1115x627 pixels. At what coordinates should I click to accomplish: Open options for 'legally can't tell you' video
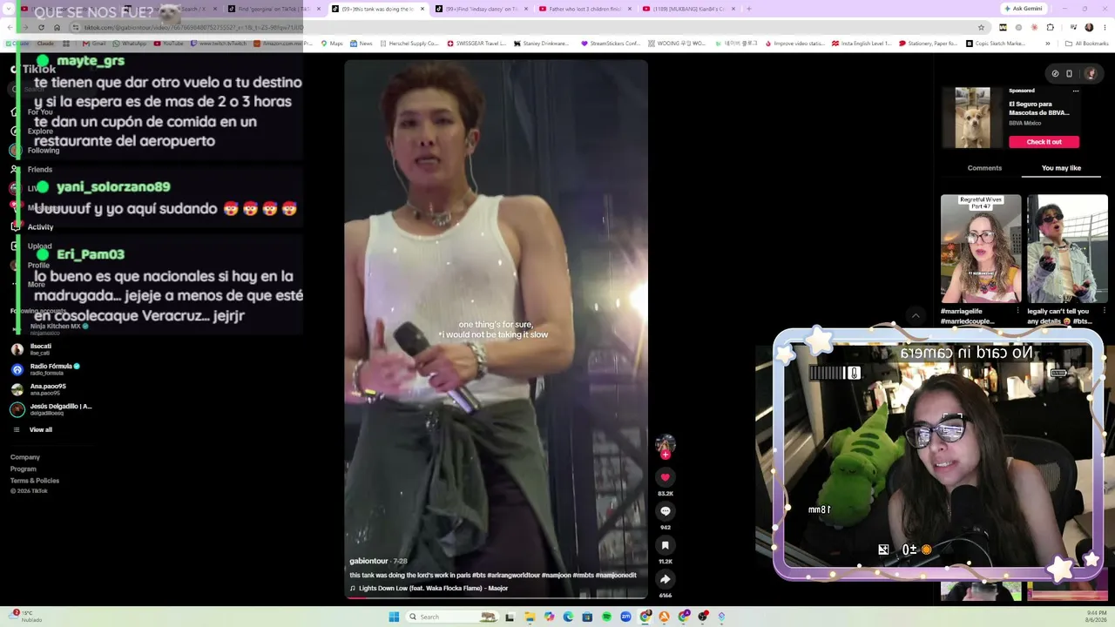pyautogui.click(x=1104, y=311)
